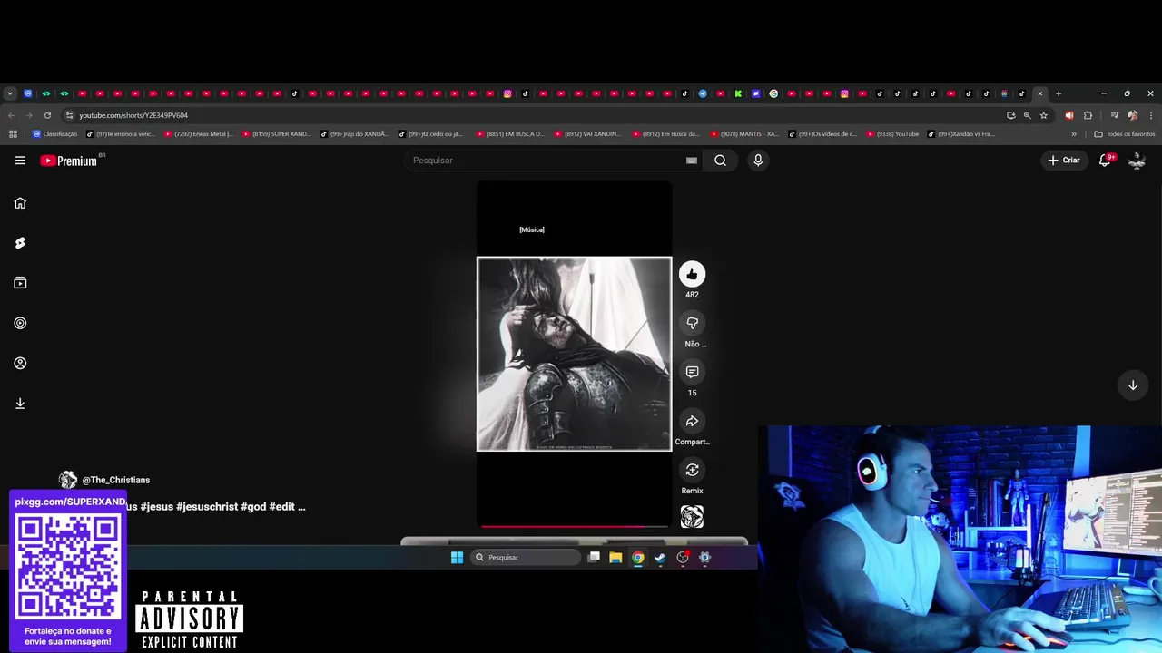
Task: Open 'Classificação' bookmark
Action: pos(54,134)
